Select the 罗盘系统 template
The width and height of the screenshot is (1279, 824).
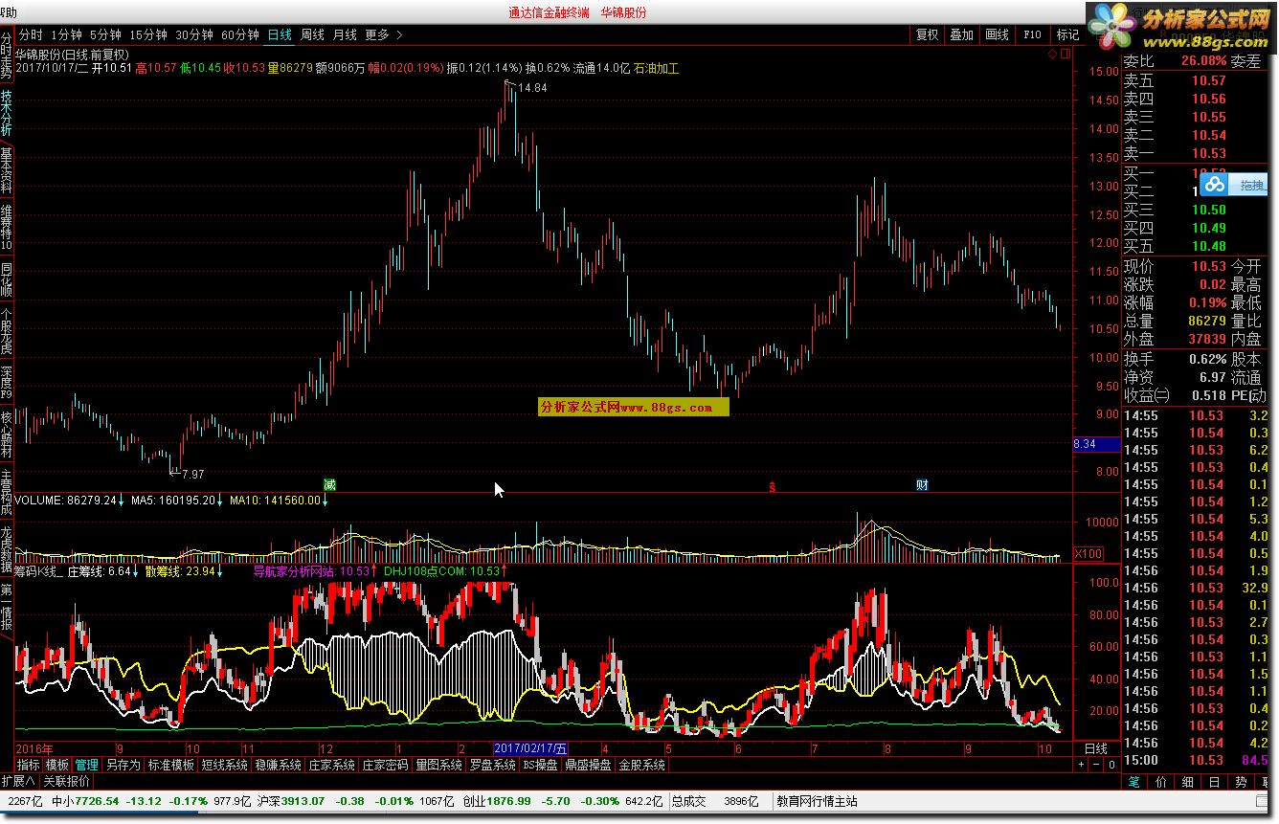pos(493,766)
